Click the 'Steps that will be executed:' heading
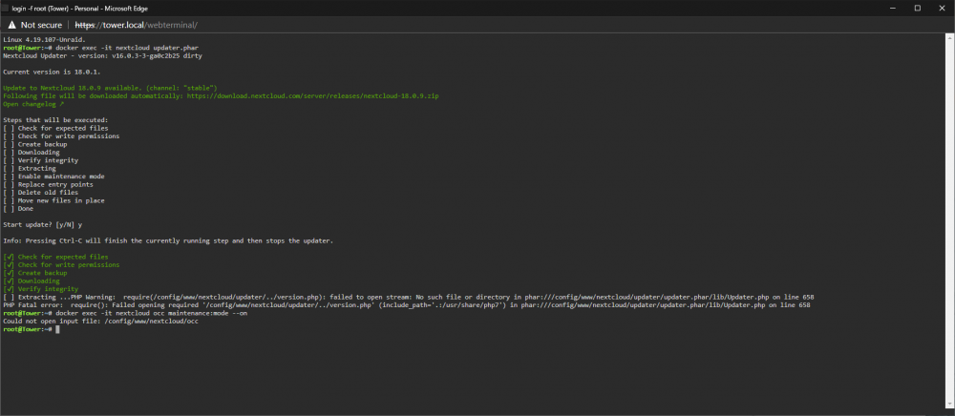Image resolution: width=955 pixels, height=416 pixels. [55, 120]
